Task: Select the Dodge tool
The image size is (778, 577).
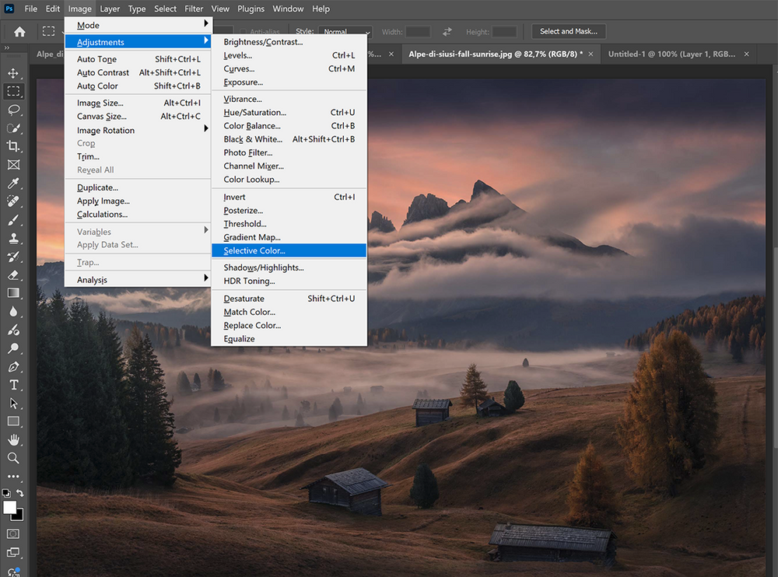Action: click(x=13, y=330)
